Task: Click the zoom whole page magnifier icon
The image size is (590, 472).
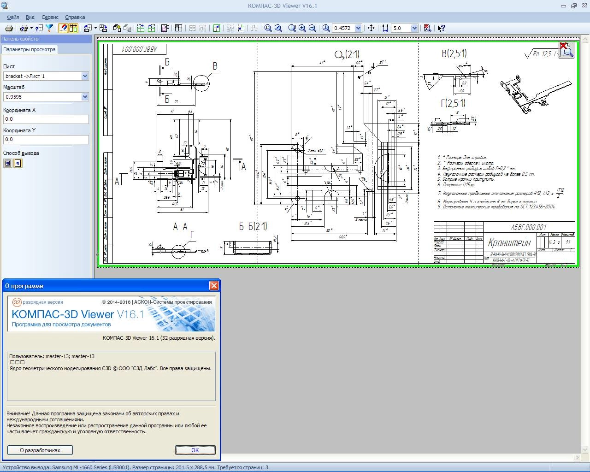Action: (x=268, y=28)
